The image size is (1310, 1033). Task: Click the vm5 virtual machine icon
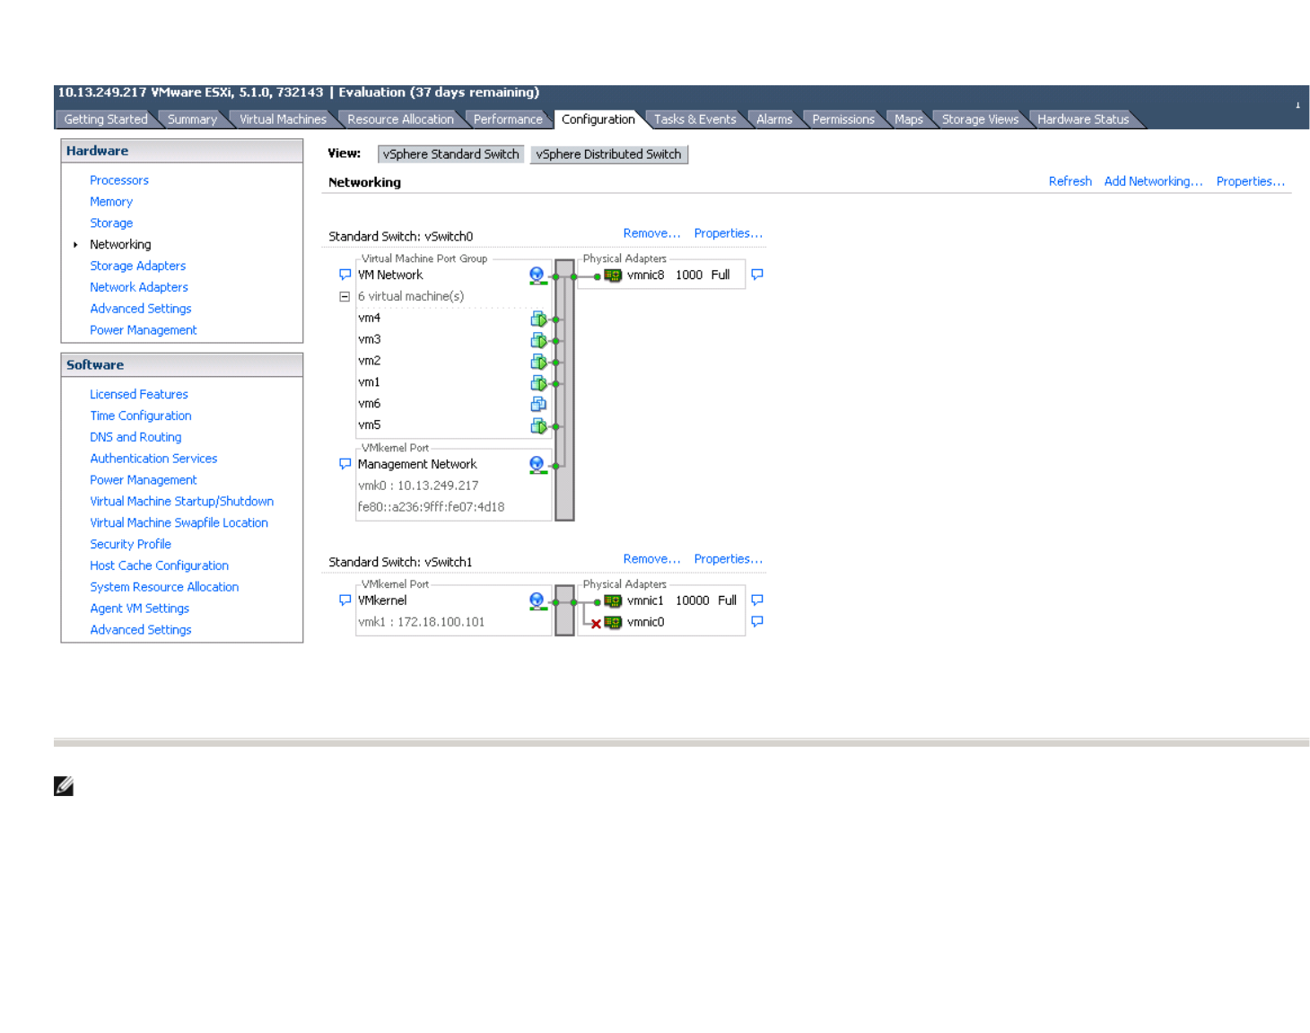click(538, 426)
